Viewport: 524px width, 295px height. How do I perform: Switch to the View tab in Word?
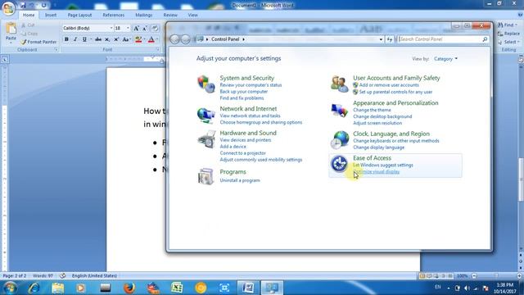point(193,15)
